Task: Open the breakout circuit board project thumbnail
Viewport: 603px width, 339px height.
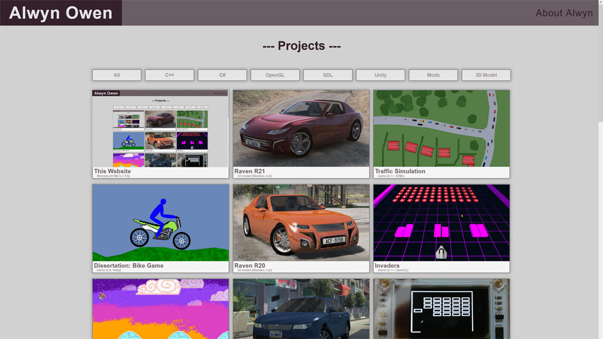Action: tap(442, 309)
